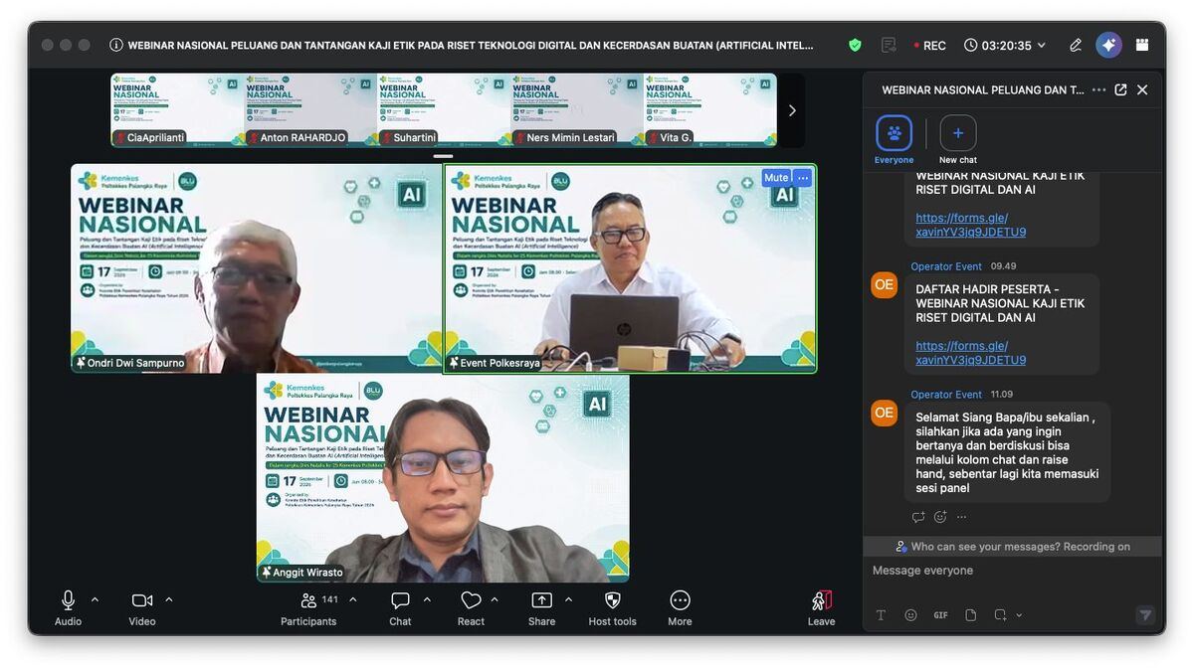Open the React heart menu
Screen dimensions: 1194x670
tap(471, 607)
